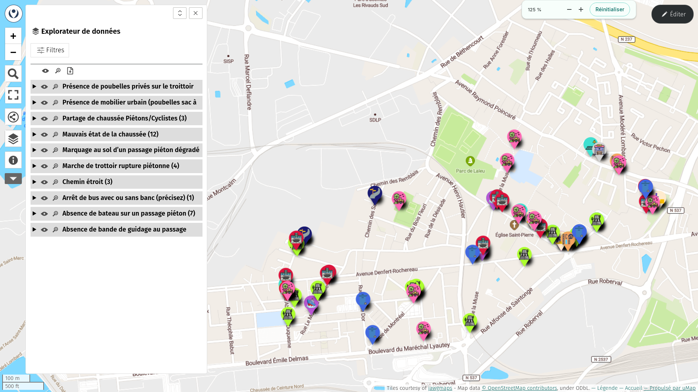
Task: Click the Réinitialiser button
Action: click(610, 9)
